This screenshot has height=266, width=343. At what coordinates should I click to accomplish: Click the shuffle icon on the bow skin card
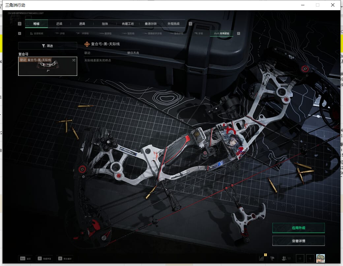(73, 60)
